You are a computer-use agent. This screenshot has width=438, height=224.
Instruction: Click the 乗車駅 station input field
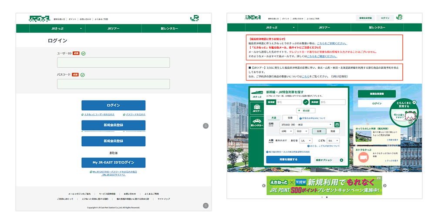point(289,102)
